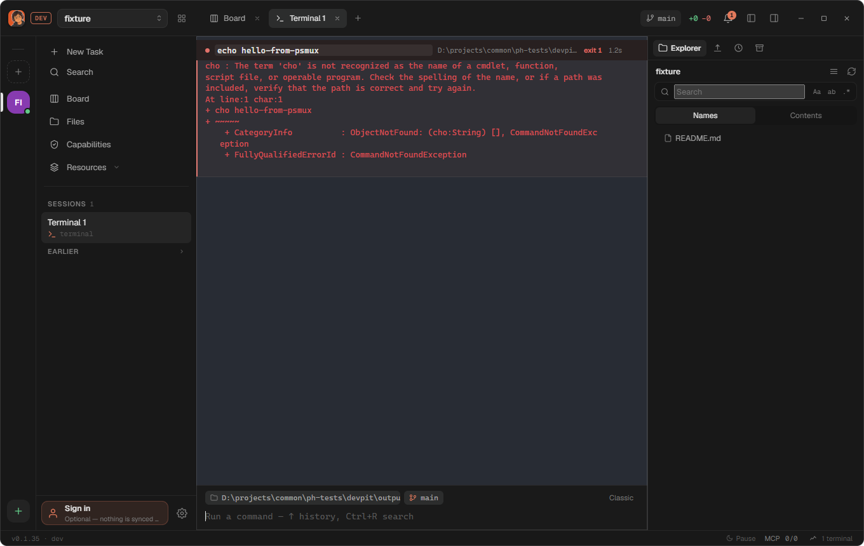Select the FI workspace avatar
Viewport: 864px width, 546px height.
[x=18, y=102]
